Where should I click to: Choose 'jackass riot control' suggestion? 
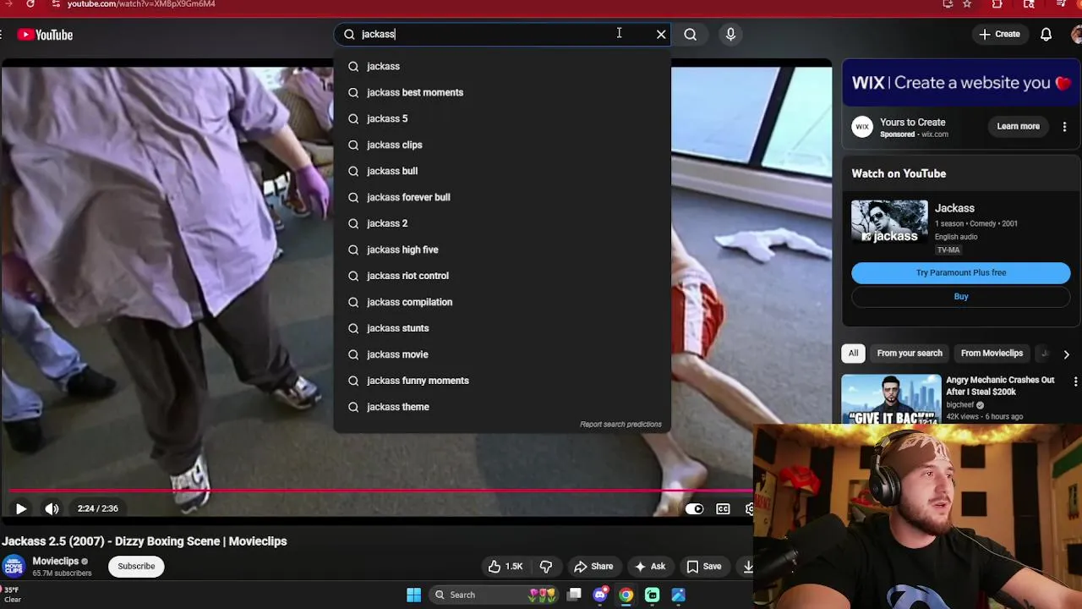pyautogui.click(x=502, y=276)
